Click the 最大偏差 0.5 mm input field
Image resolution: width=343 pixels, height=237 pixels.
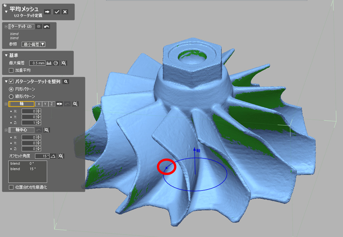[37, 63]
